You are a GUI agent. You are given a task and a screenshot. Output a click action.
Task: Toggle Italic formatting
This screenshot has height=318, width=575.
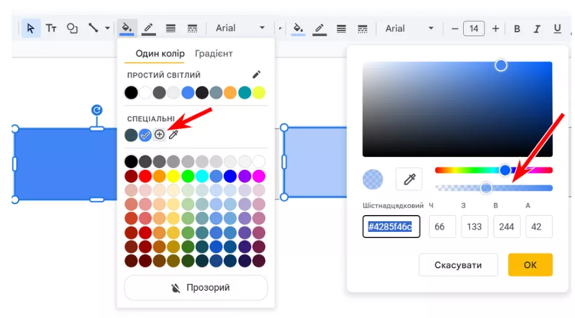pyautogui.click(x=537, y=29)
